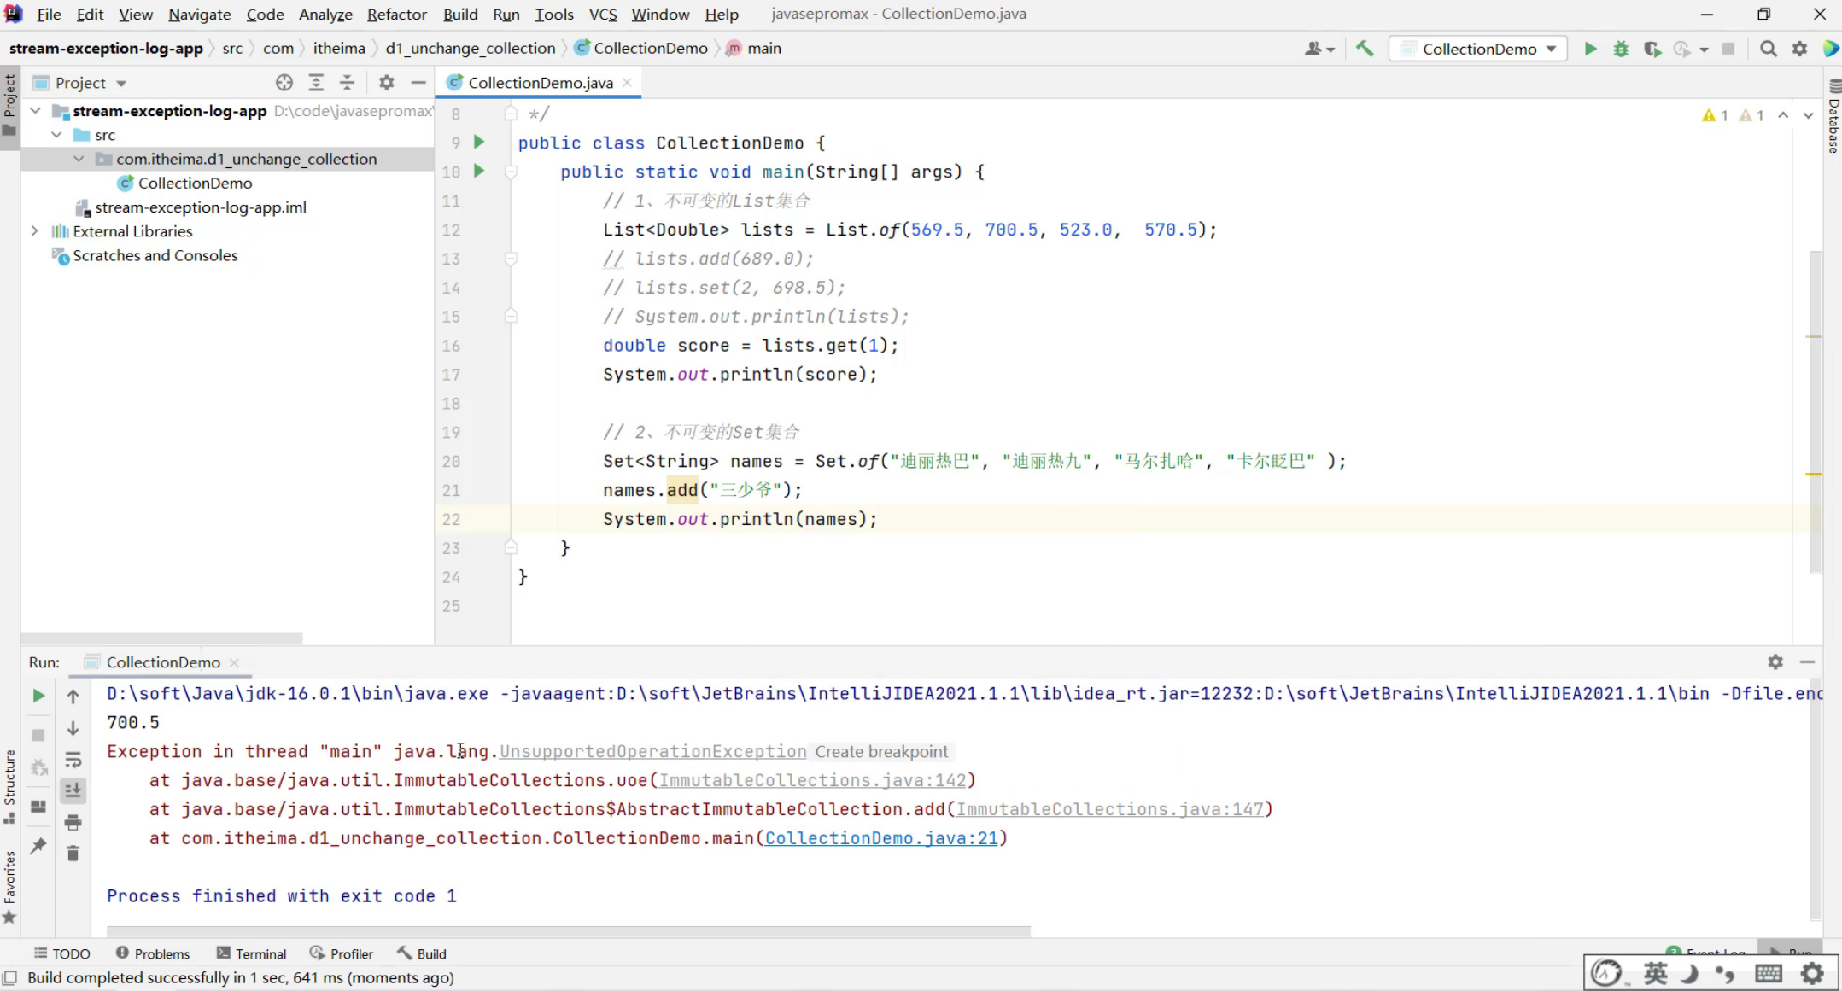
Task: Toggle scroll to end of console
Action: (x=73, y=790)
